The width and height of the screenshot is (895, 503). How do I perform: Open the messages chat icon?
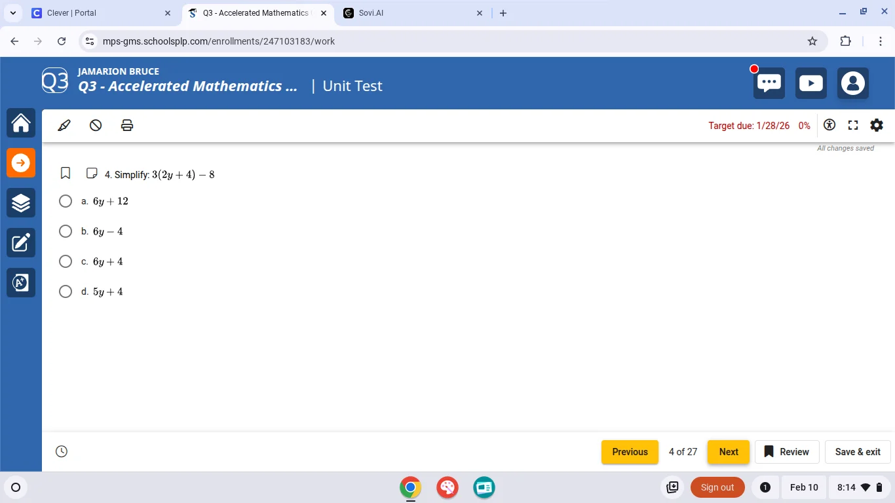(769, 83)
